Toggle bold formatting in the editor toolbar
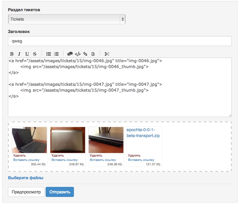This screenshot has width=240, height=204. [x=12, y=54]
